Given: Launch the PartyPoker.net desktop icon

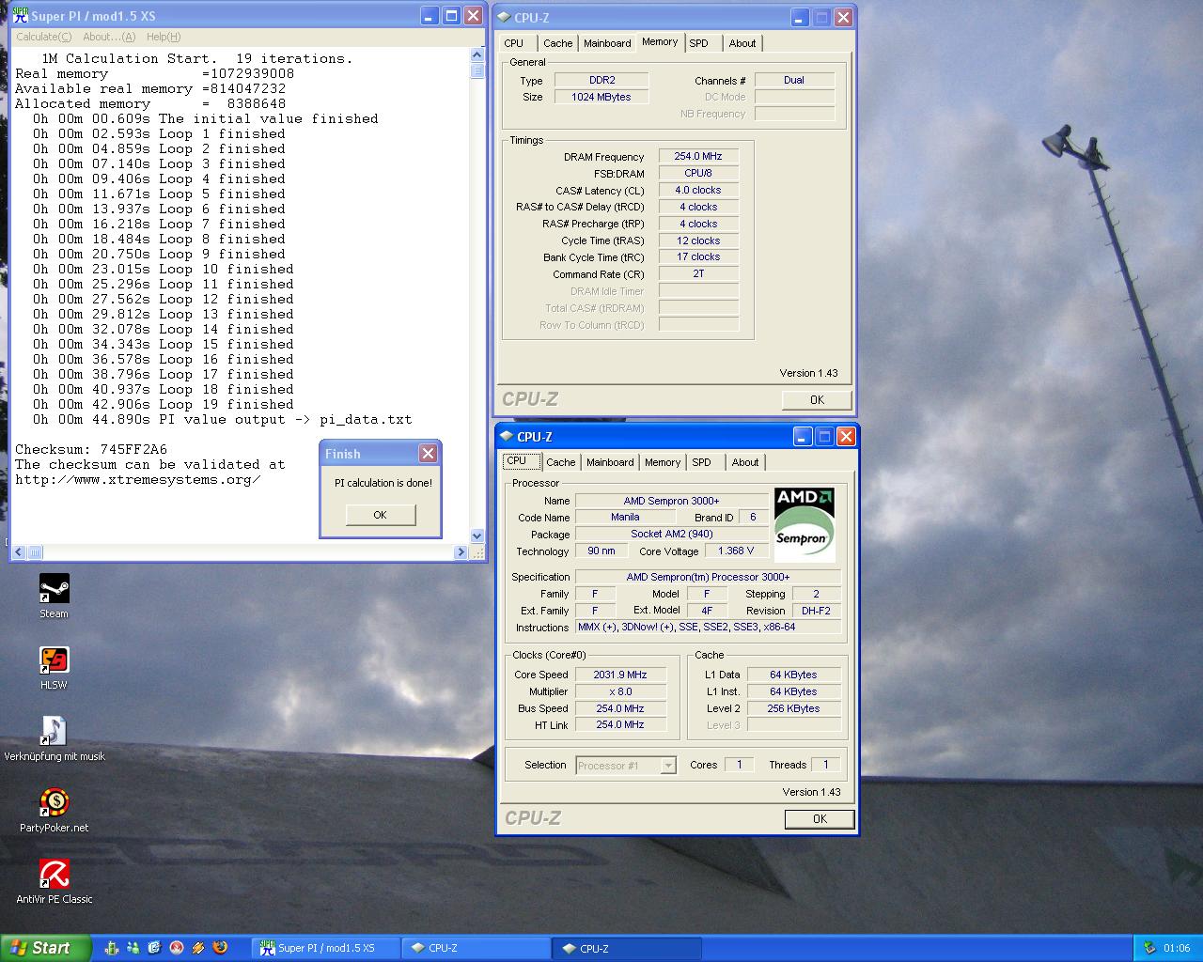Looking at the screenshot, I should [54, 803].
